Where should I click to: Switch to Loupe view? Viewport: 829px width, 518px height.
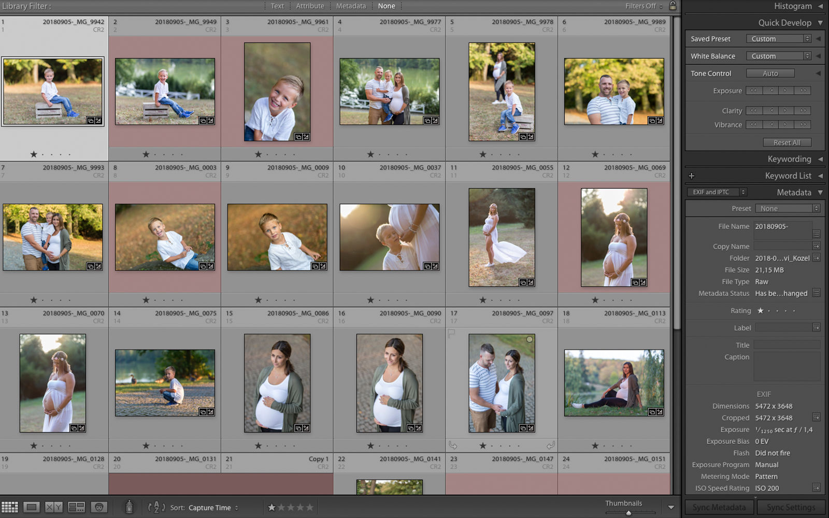[x=32, y=507]
